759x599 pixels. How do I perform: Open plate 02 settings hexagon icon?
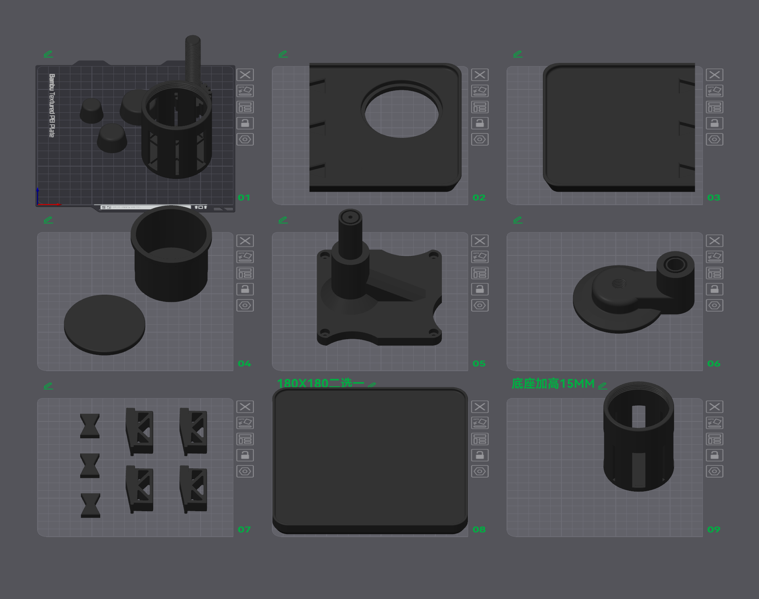coord(480,140)
